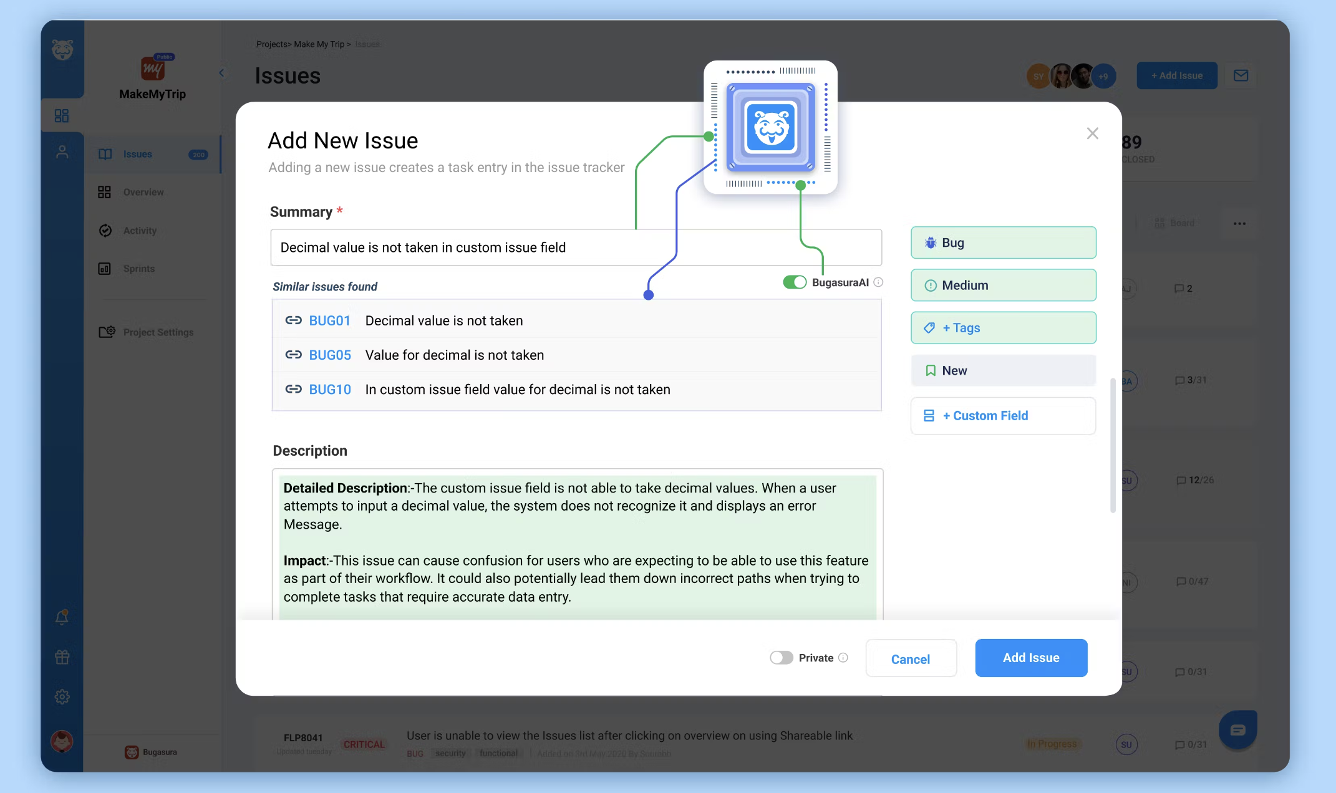
Task: Click the Summary text input field
Action: pyautogui.click(x=575, y=248)
